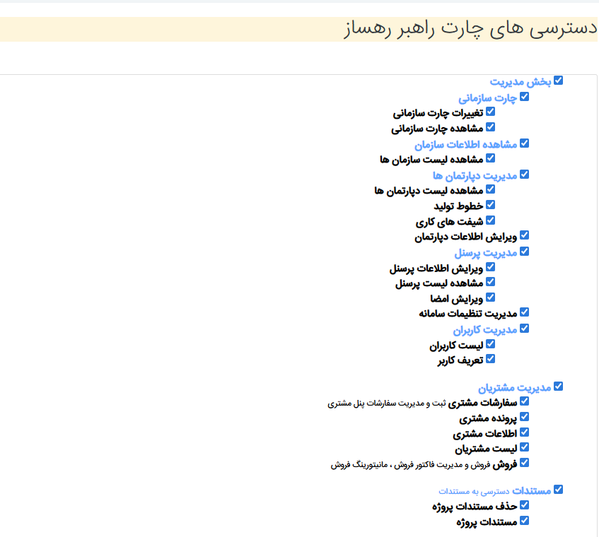Uncheck the سفارشات مشتری checkbox
Image resolution: width=599 pixels, height=537 pixels.
click(x=524, y=401)
